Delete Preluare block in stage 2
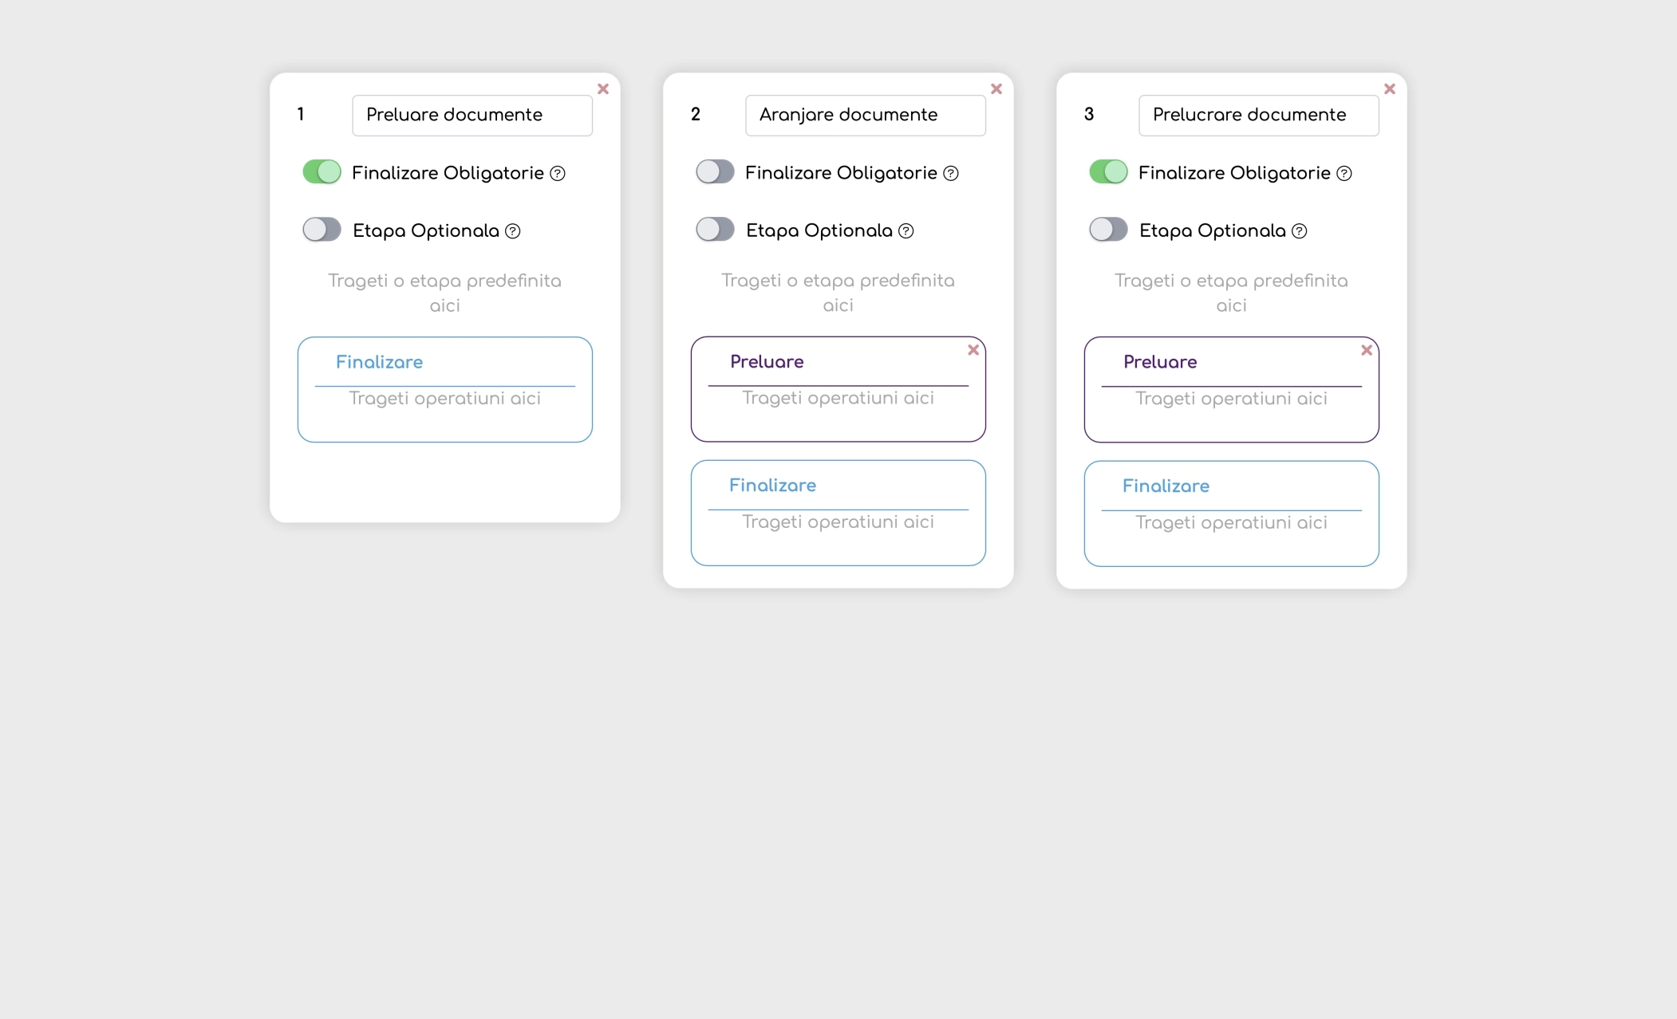 pos(973,350)
